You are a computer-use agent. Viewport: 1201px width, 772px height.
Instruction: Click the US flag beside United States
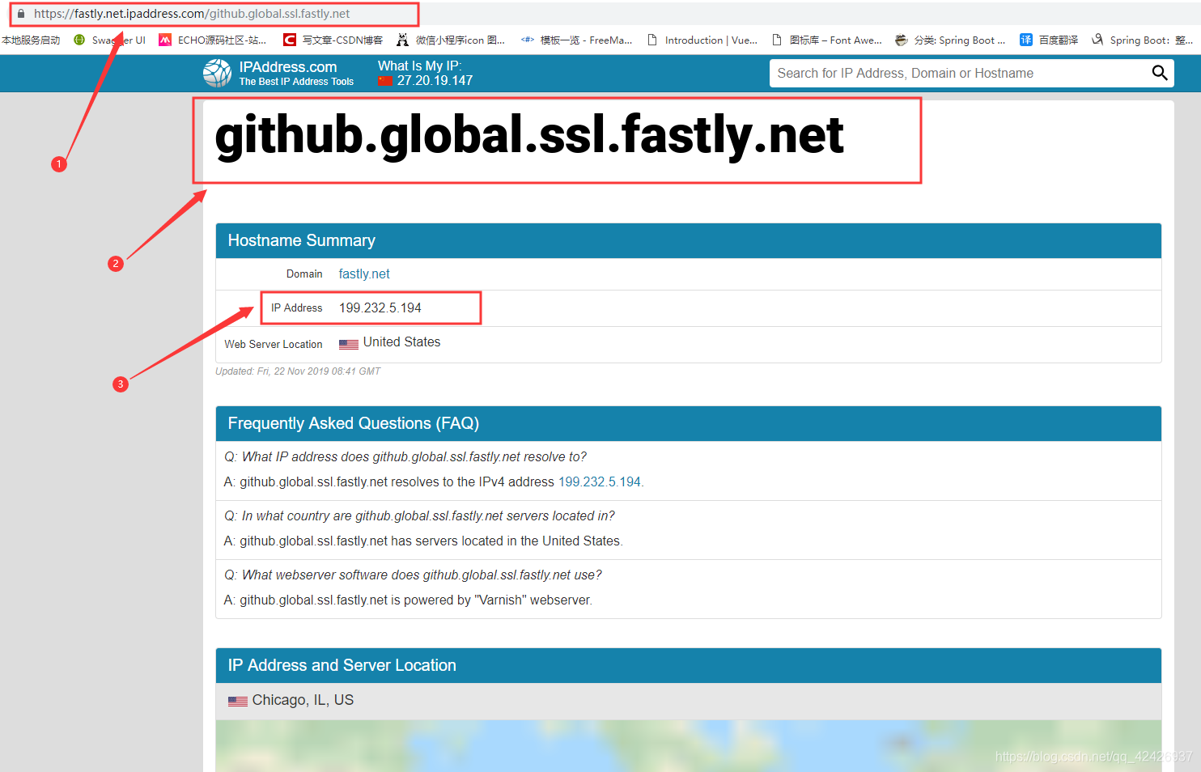point(349,344)
